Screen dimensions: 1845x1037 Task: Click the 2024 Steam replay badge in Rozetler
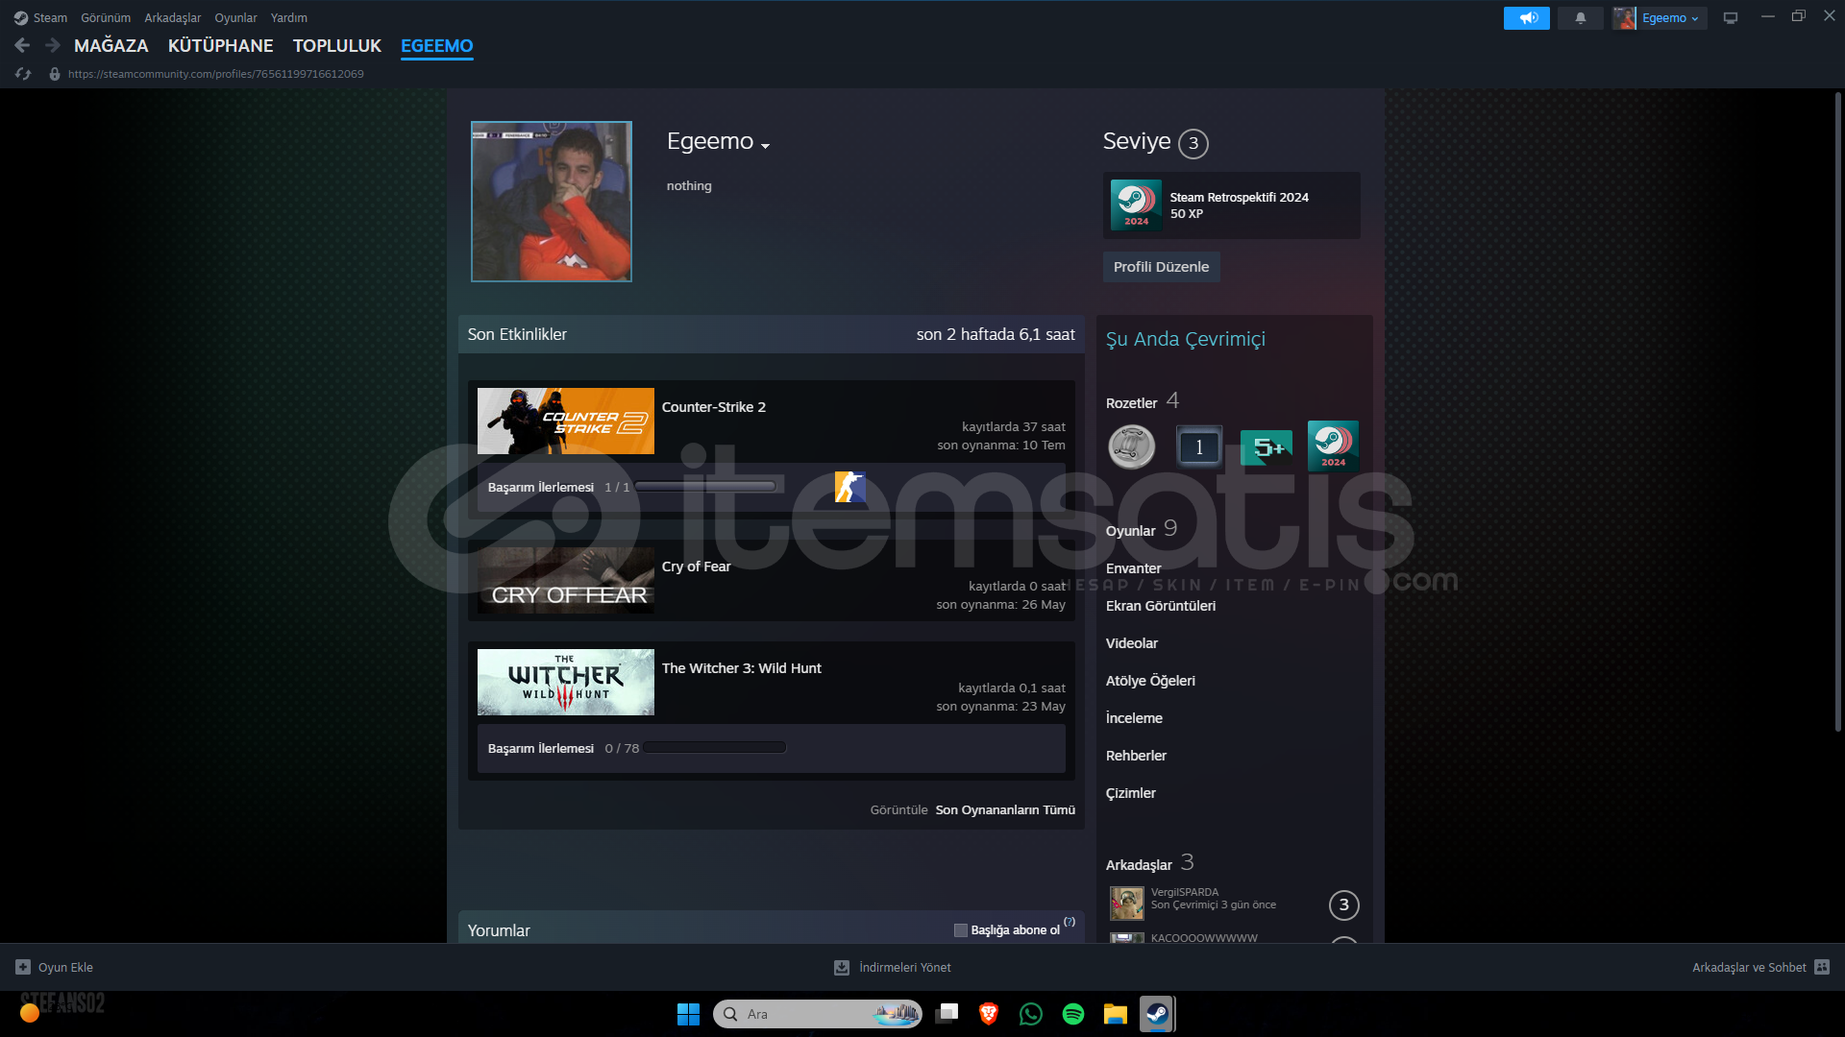(1333, 446)
